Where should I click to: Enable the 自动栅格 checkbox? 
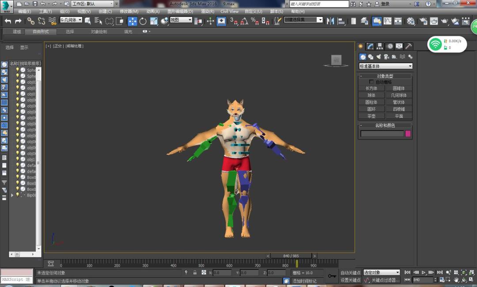pyautogui.click(x=371, y=82)
